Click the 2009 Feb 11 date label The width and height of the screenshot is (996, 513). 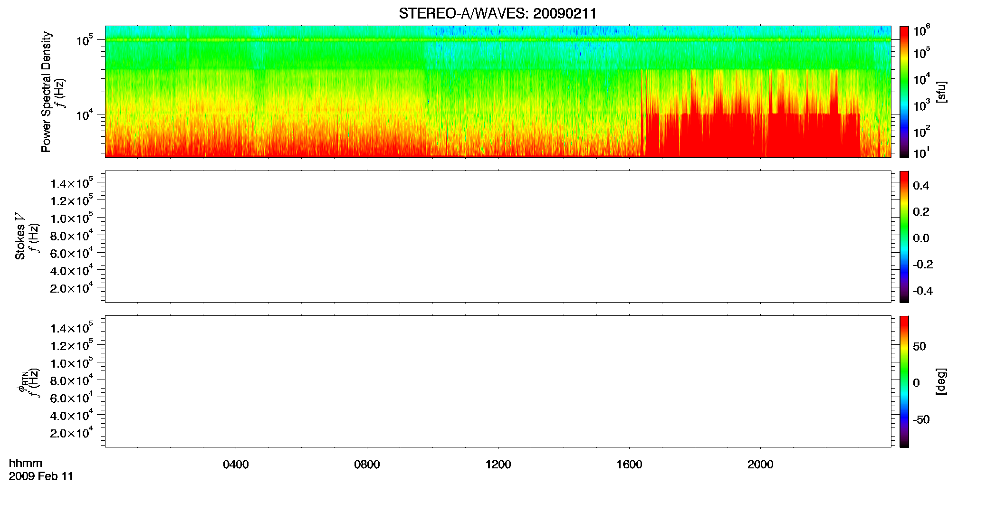click(41, 476)
